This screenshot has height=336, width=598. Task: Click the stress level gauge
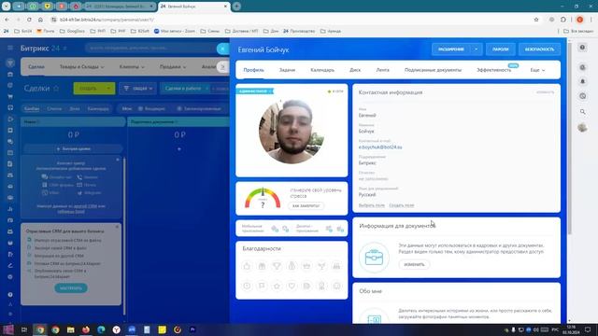tap(263, 199)
